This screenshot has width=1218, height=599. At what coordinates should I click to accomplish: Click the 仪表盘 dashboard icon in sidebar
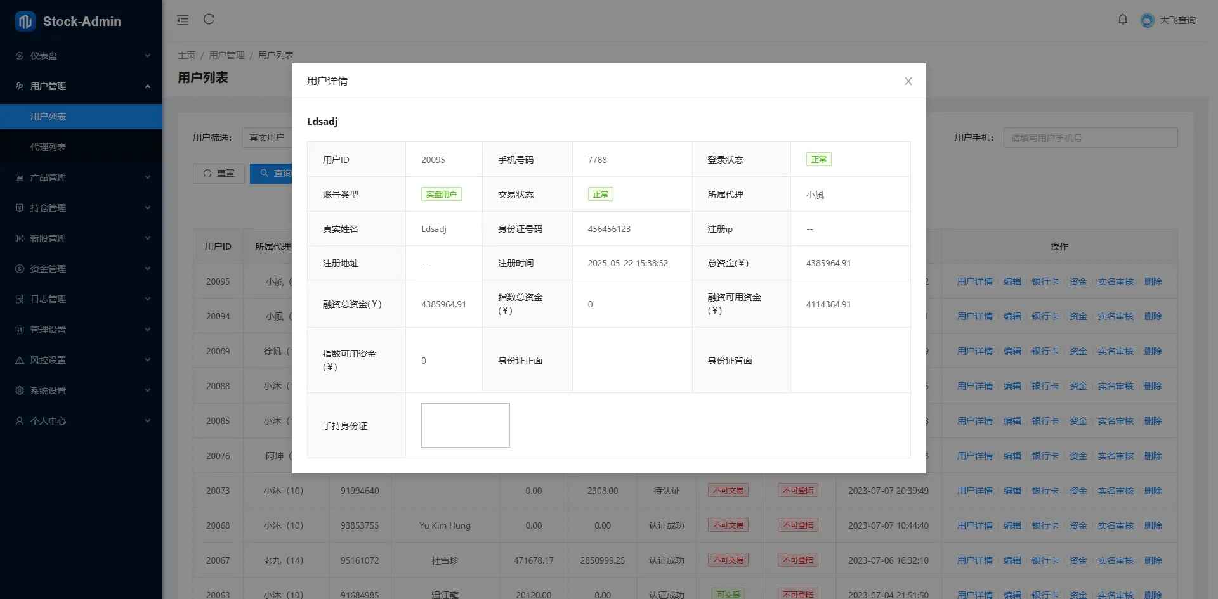click(20, 56)
